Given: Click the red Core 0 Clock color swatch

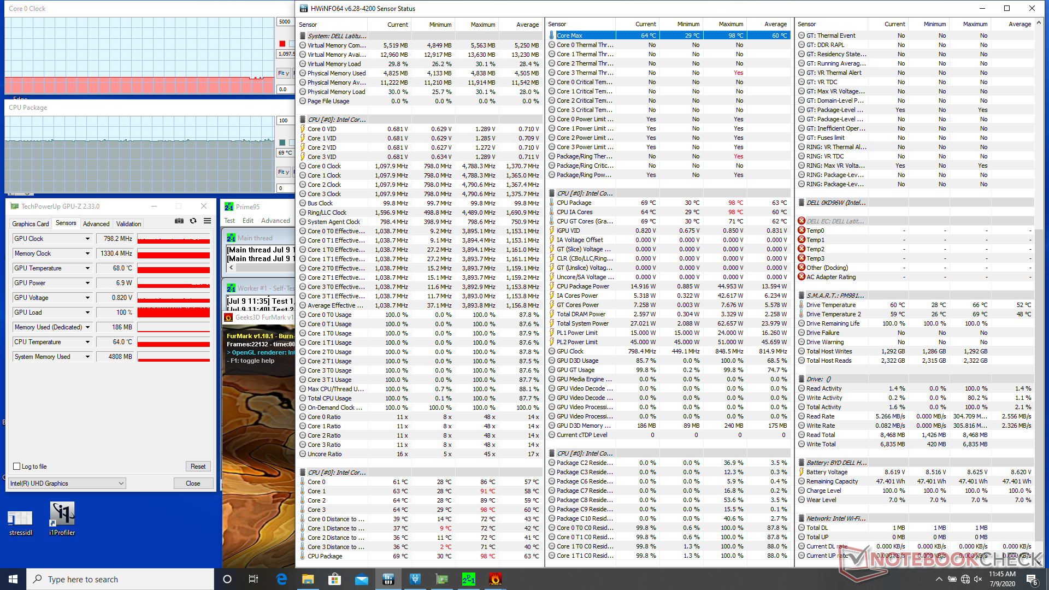Looking at the screenshot, I should coord(282,44).
